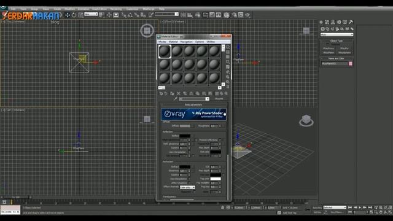Viewport: 393px width, 221px height.
Task: Toggle the Angle Snap tool
Action: 130,15
